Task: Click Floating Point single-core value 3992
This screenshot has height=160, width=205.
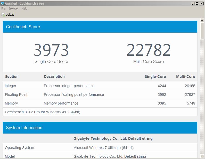Action: [x=162, y=95]
